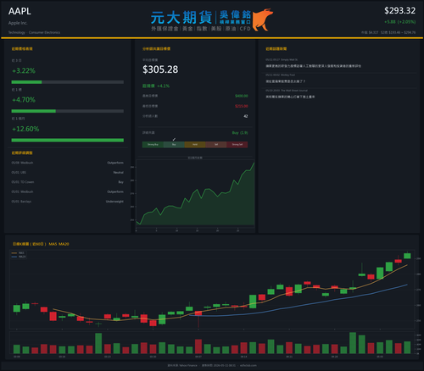Click the +5.88 (+2.05%) change value

pyautogui.click(x=399, y=22)
